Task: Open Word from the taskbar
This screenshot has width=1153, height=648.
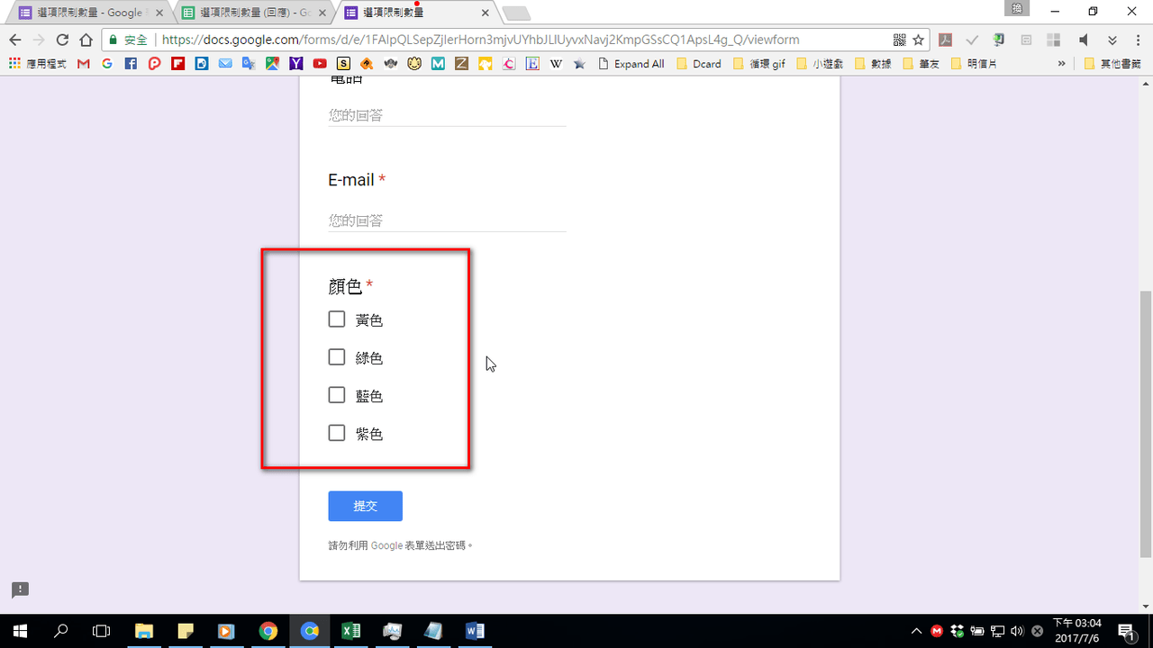Action: point(475,631)
